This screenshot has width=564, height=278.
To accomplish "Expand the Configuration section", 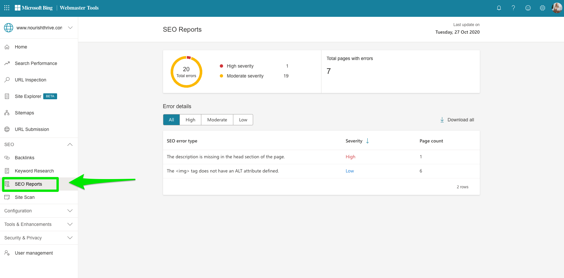I will click(x=70, y=211).
